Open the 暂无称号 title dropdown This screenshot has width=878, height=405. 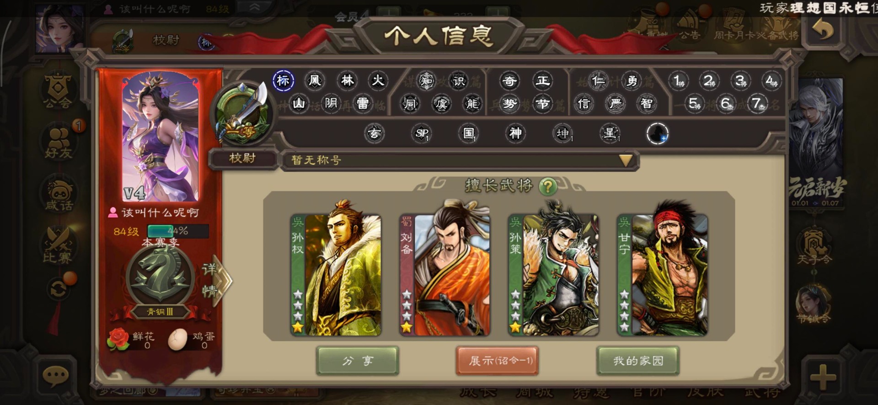pos(460,160)
